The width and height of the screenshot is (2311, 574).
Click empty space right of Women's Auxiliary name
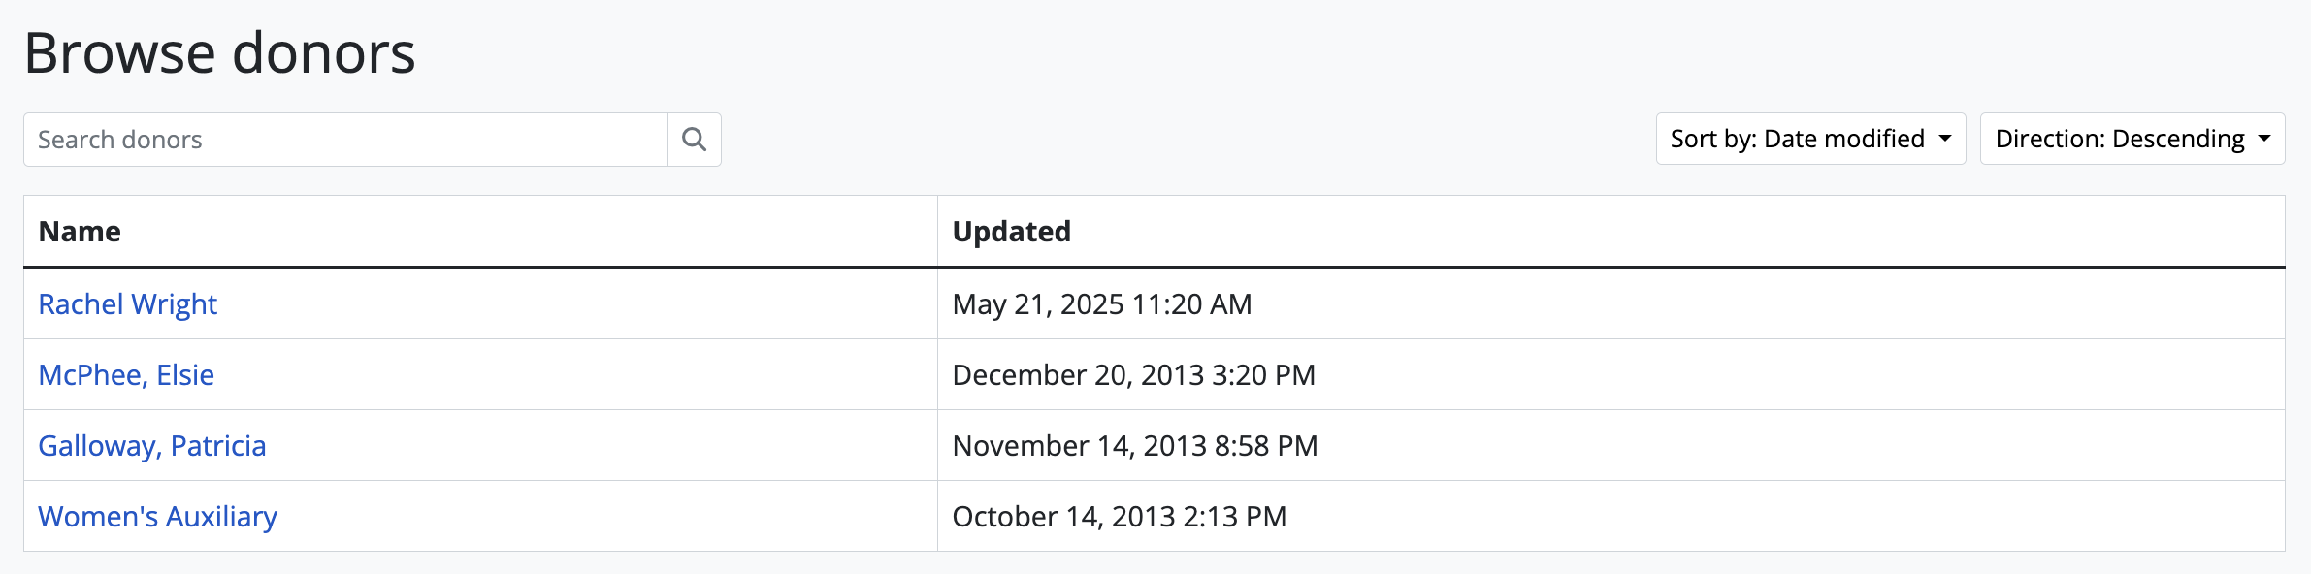pyautogui.click(x=602, y=517)
